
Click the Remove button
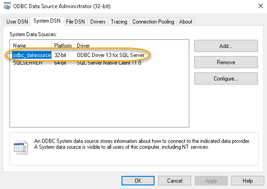(x=226, y=62)
